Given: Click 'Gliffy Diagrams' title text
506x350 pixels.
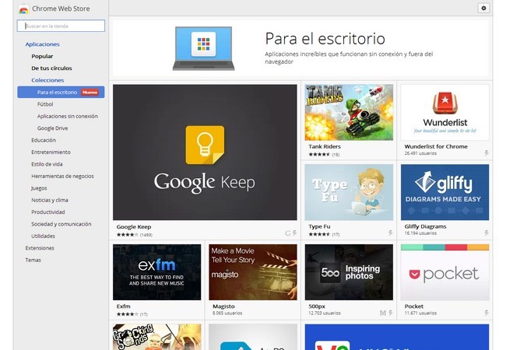Looking at the screenshot, I should click(x=425, y=226).
